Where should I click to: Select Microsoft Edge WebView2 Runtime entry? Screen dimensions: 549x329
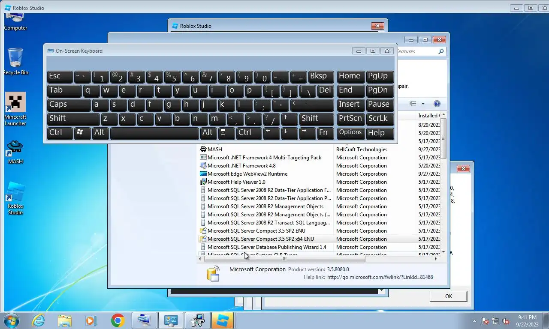pyautogui.click(x=319, y=174)
